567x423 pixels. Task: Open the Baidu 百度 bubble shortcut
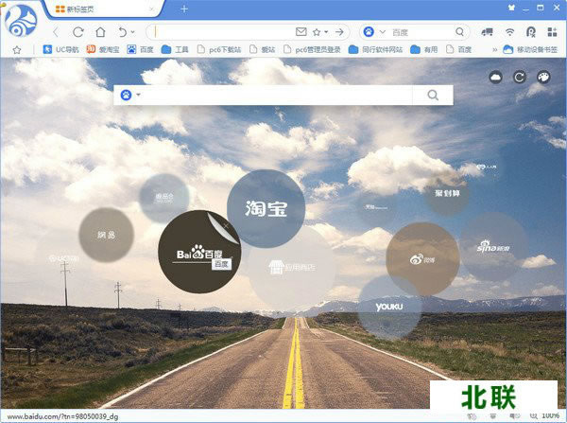(199, 252)
